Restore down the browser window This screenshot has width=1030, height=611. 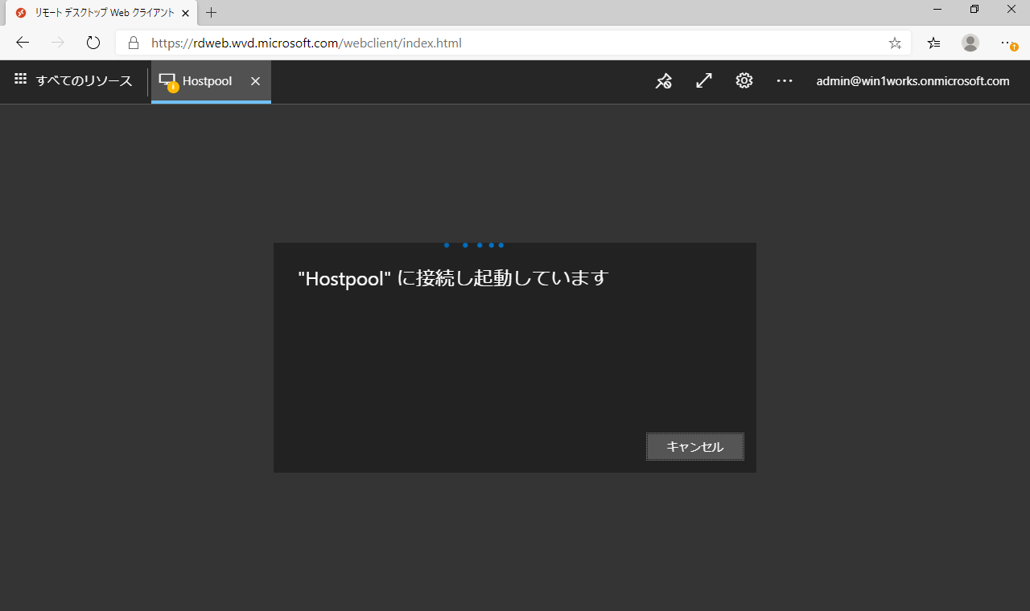pyautogui.click(x=974, y=10)
